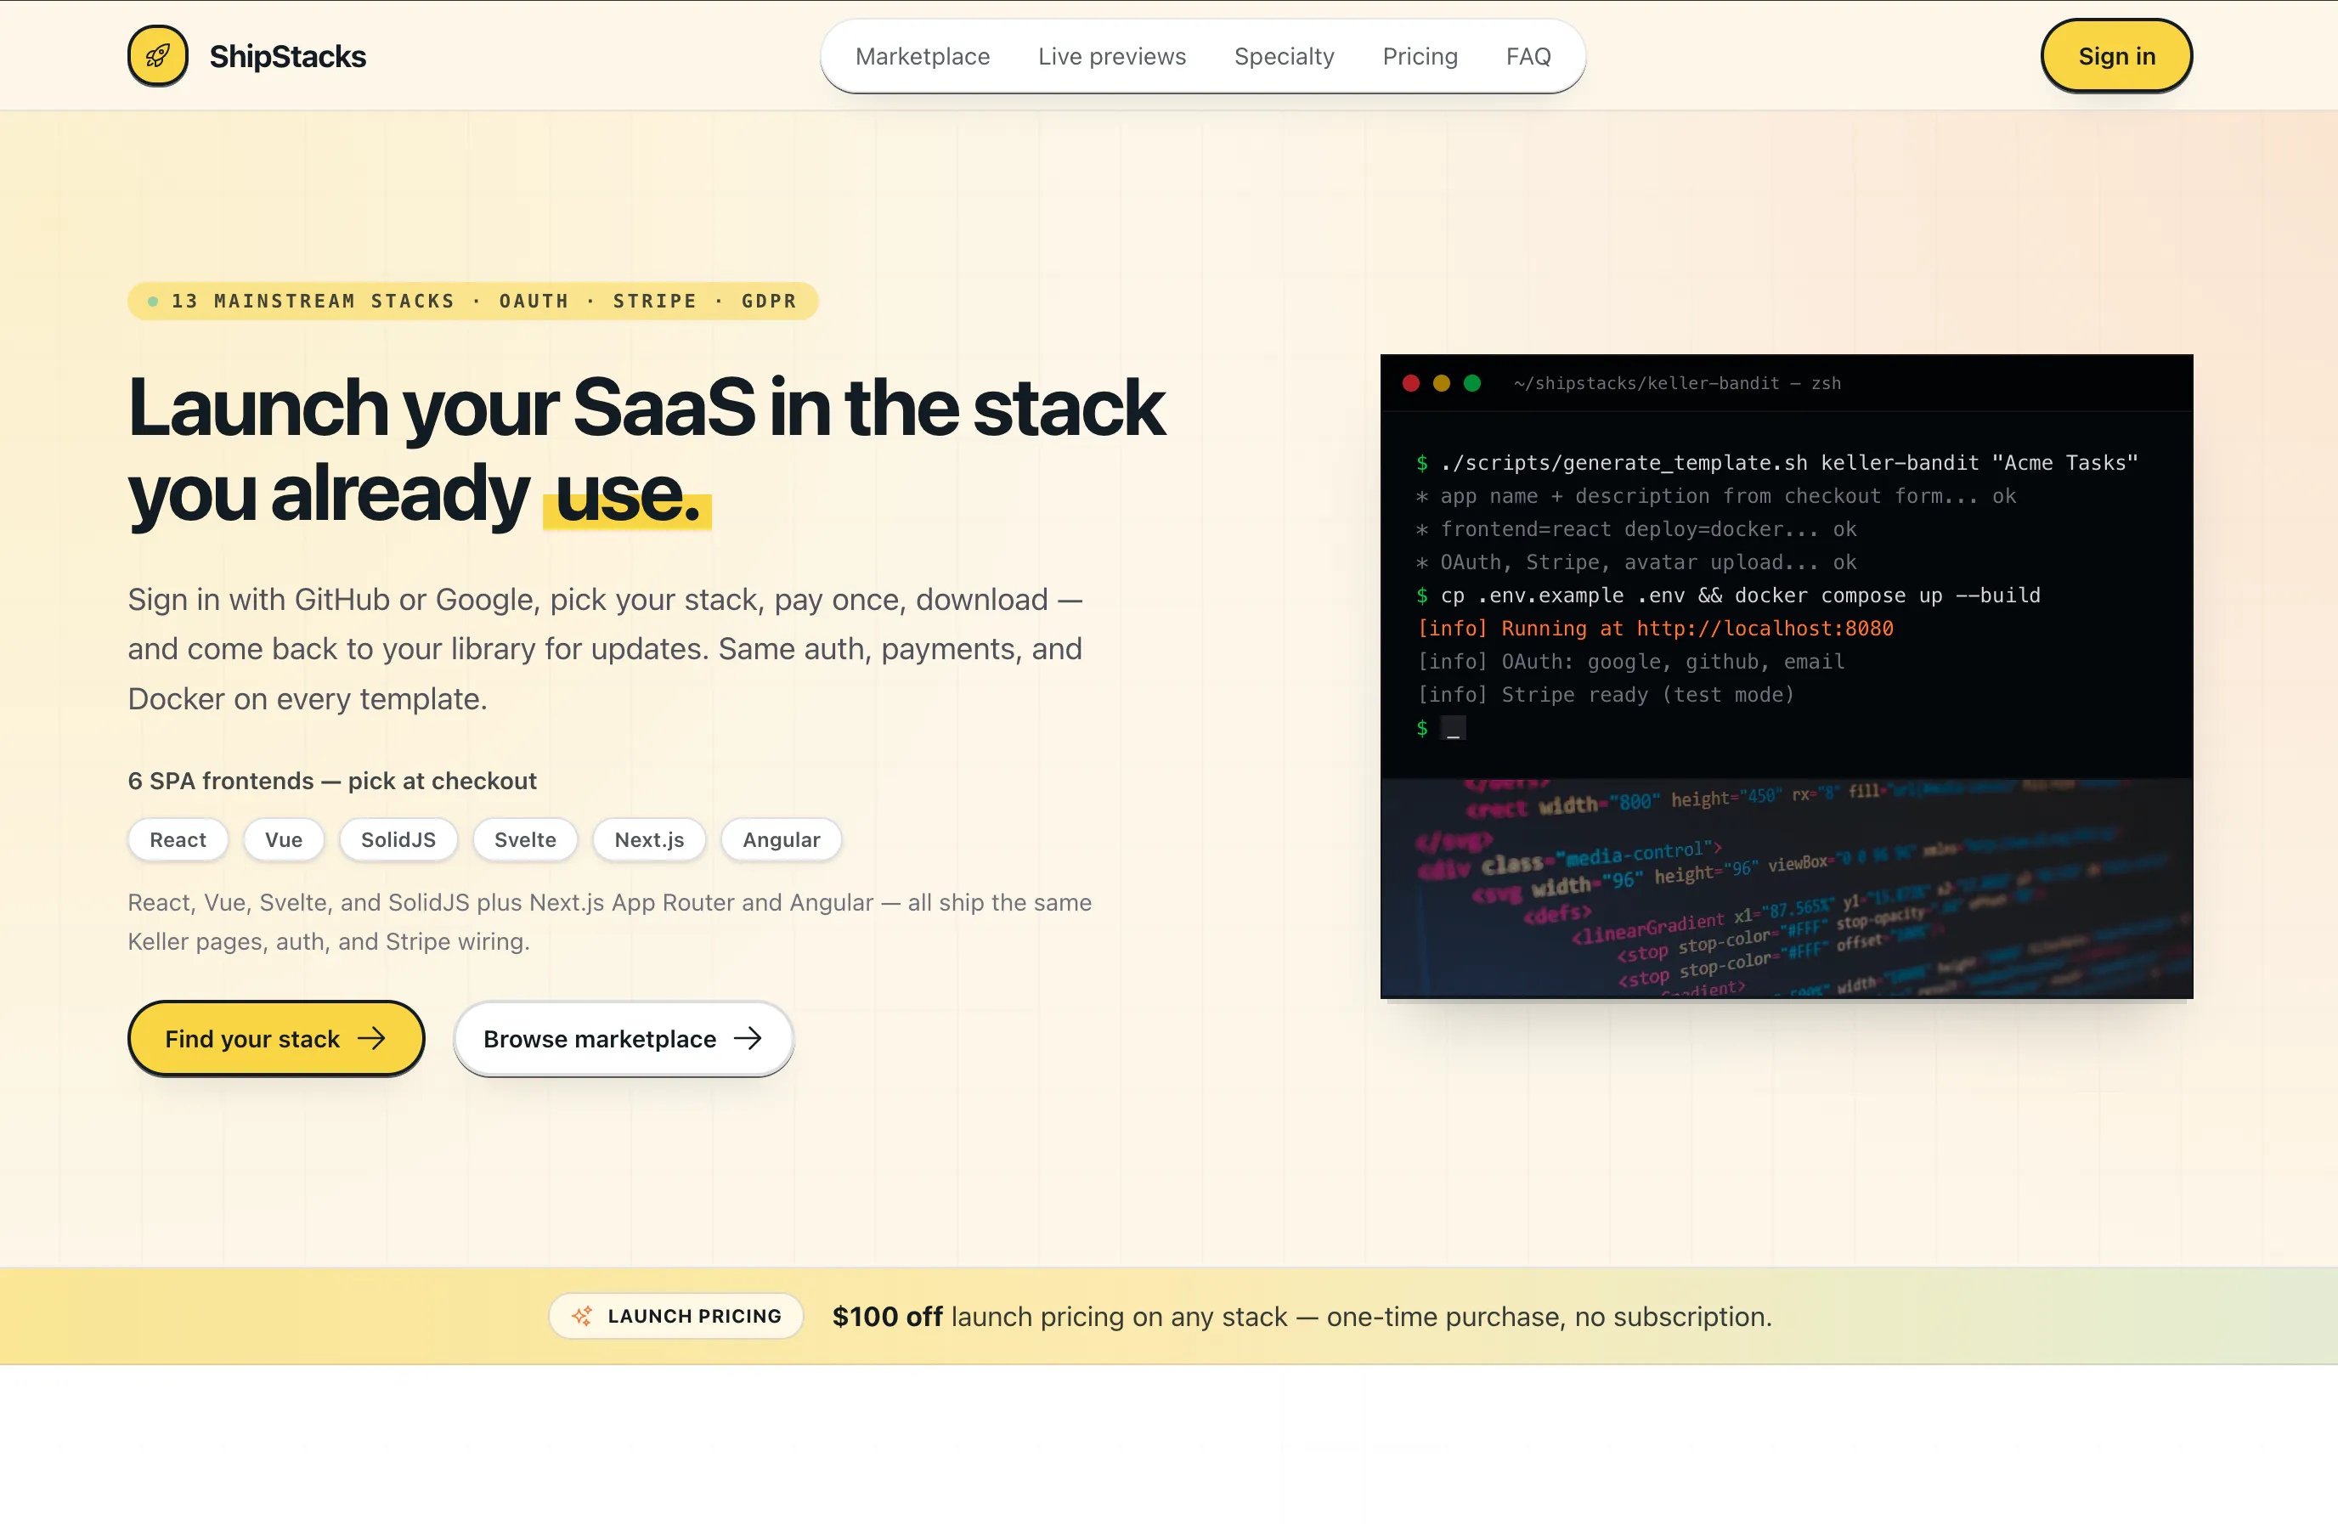
Task: Click the 'React, Vue, Svelte, and SolidJS' description
Action: (x=609, y=922)
